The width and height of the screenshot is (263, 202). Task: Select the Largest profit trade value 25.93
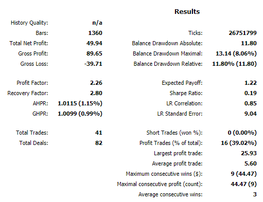249,153
